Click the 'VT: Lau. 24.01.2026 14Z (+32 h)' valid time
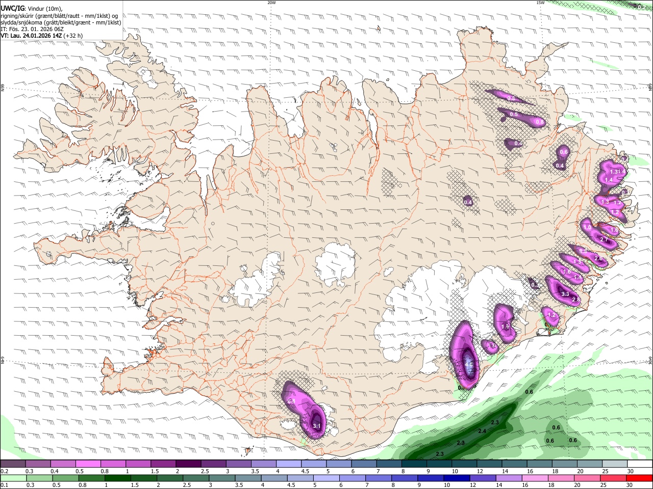The width and height of the screenshot is (653, 489). tap(42, 36)
